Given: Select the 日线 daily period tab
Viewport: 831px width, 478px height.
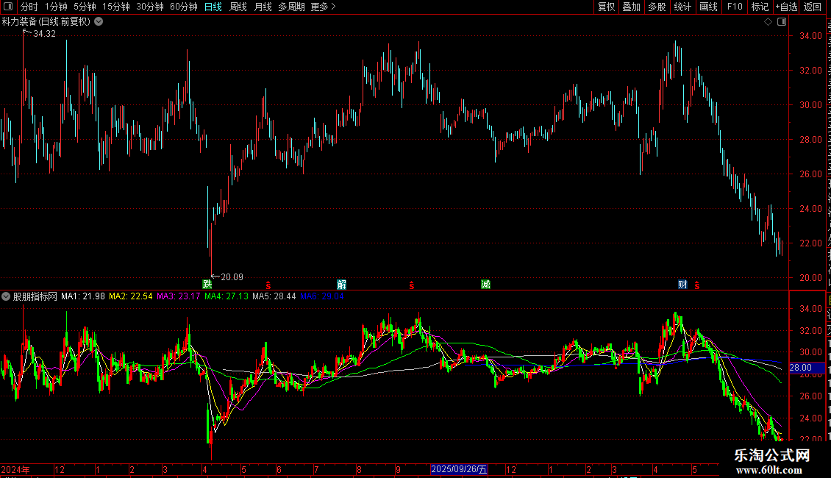Looking at the screenshot, I should tap(213, 7).
